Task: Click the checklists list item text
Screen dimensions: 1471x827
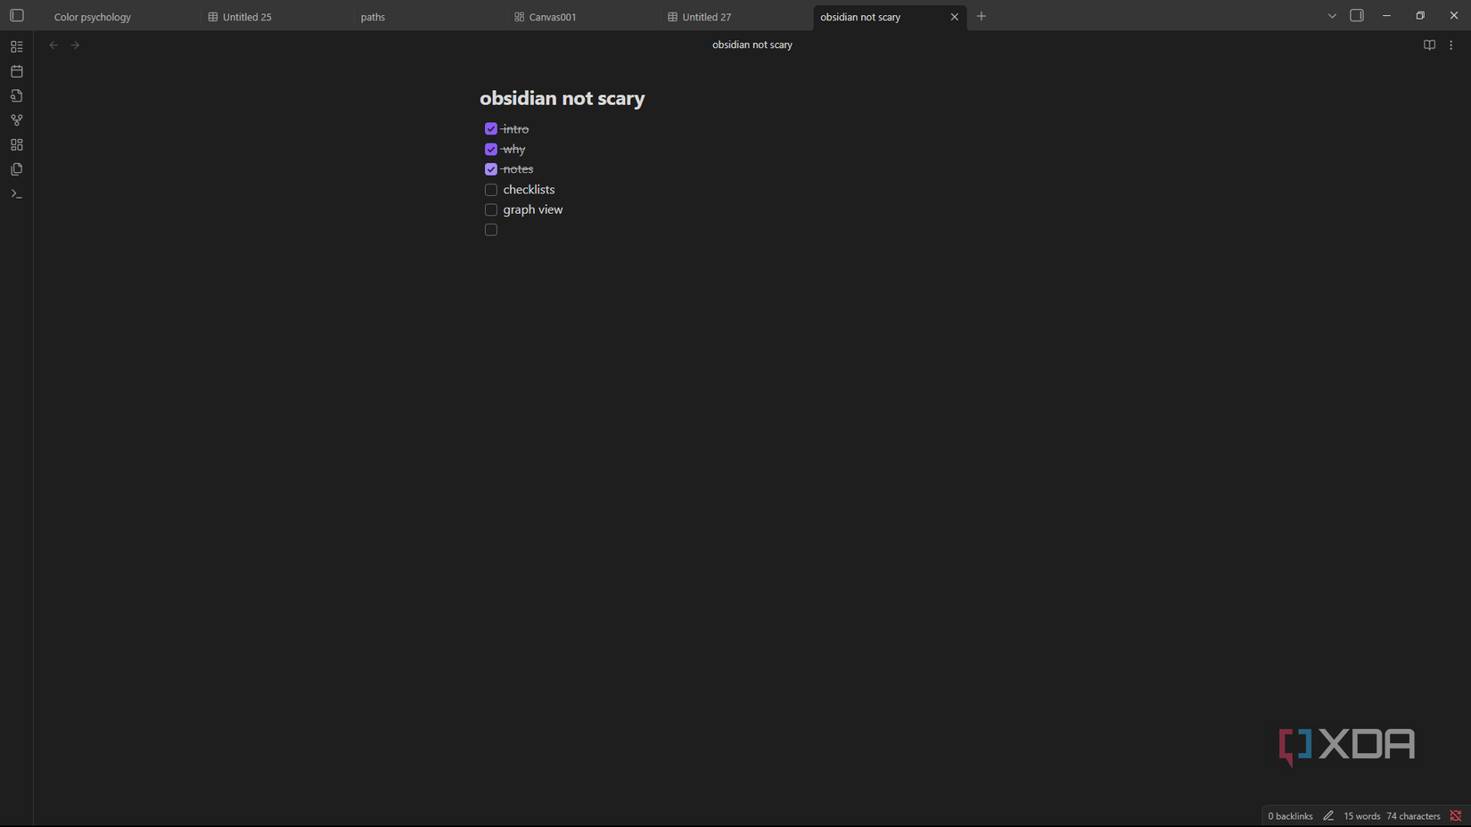Action: [529, 190]
